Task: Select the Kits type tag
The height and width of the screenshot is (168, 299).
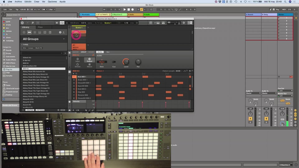Action: 24,48
